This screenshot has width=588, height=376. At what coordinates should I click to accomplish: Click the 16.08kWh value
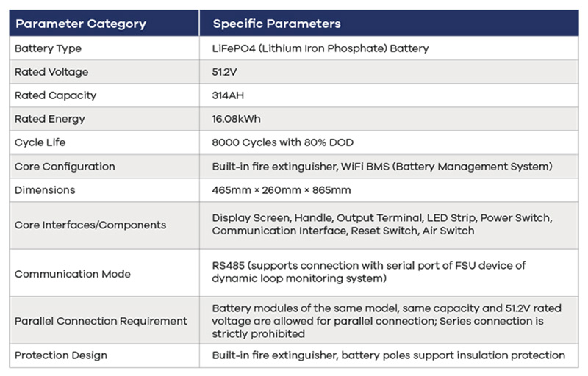tap(236, 119)
